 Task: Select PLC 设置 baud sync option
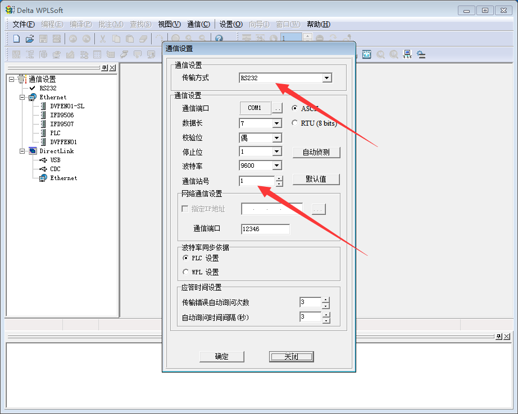click(x=185, y=257)
